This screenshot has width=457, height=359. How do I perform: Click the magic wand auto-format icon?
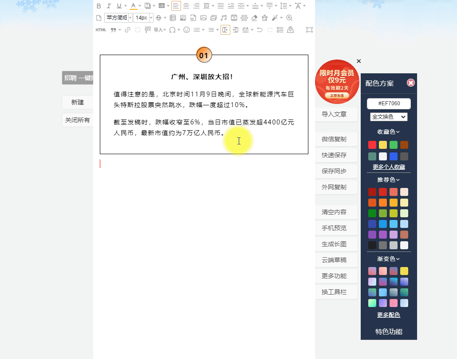tap(275, 18)
